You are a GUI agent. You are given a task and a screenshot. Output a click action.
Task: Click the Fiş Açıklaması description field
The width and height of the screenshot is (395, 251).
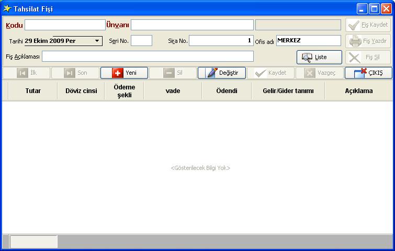[148, 56]
